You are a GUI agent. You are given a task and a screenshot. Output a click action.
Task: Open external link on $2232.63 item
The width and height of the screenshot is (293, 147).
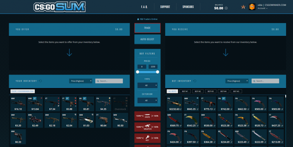tap(181, 109)
